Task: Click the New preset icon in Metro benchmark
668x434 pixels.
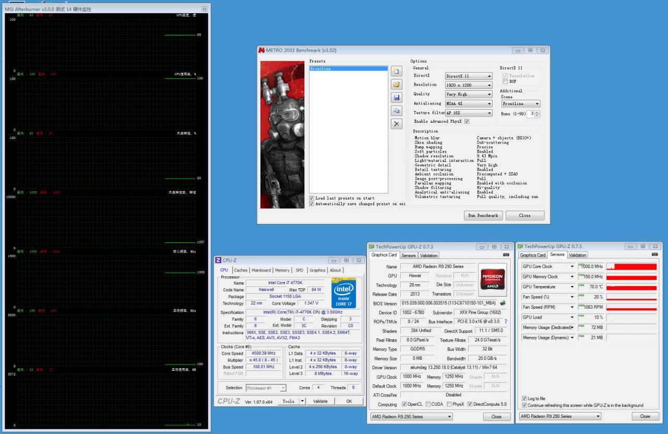Action: click(397, 71)
